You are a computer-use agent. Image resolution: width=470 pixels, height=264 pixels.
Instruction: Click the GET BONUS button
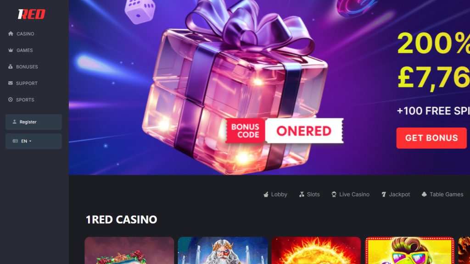click(x=431, y=138)
